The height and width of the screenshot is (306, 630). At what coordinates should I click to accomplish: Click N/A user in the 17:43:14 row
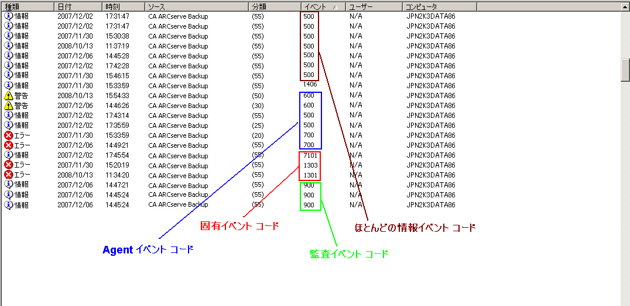(355, 116)
